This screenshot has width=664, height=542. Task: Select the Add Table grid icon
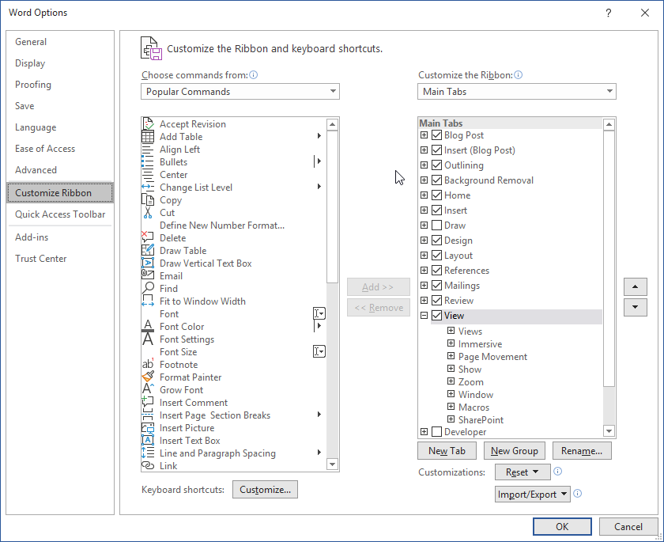tap(148, 136)
